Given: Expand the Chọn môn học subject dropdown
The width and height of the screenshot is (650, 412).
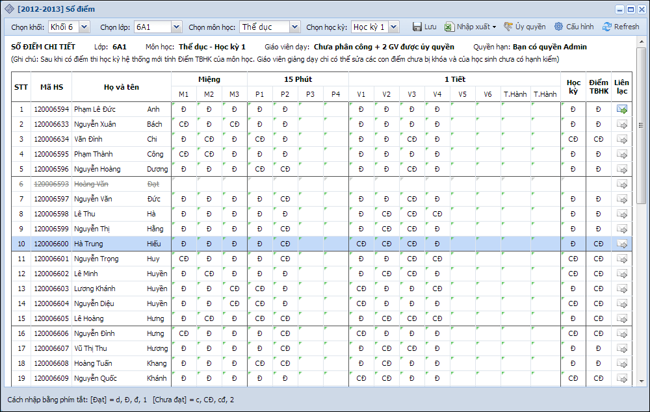Looking at the screenshot, I should (x=295, y=27).
